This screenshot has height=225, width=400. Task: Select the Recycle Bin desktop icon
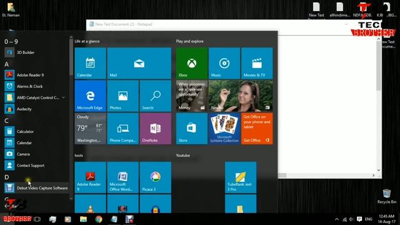point(387,196)
